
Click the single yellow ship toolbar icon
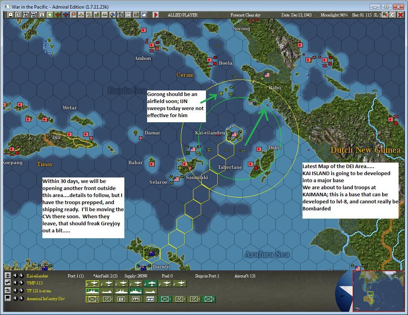click(81, 15)
